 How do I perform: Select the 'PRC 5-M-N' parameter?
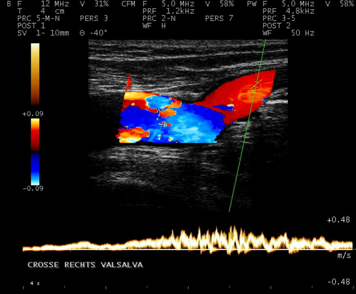tap(39, 18)
